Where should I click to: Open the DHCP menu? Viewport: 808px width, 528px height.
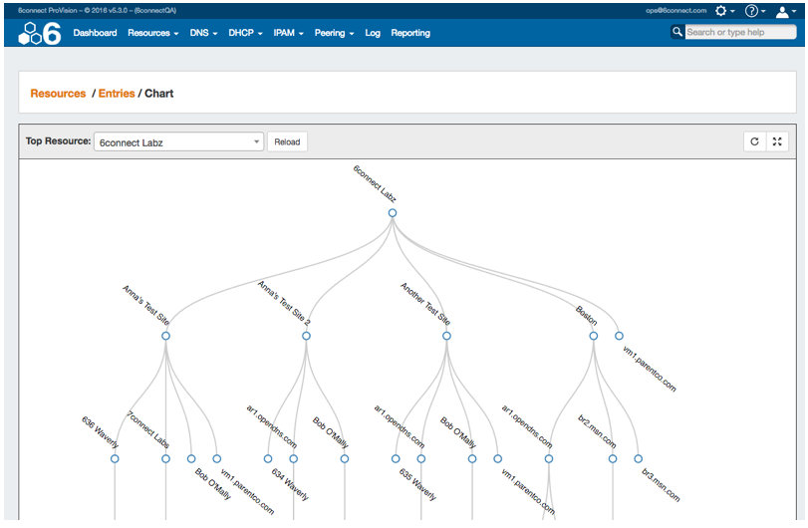(245, 33)
